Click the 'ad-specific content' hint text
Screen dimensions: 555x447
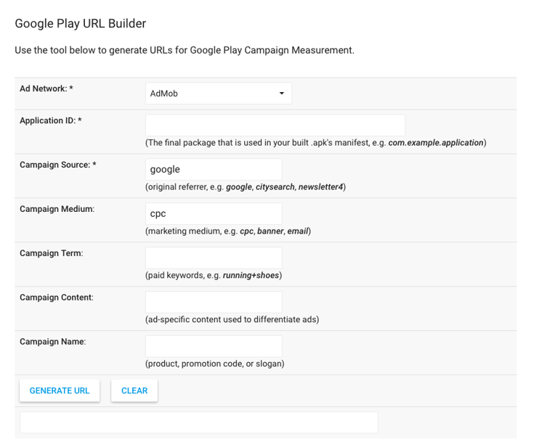[232, 319]
